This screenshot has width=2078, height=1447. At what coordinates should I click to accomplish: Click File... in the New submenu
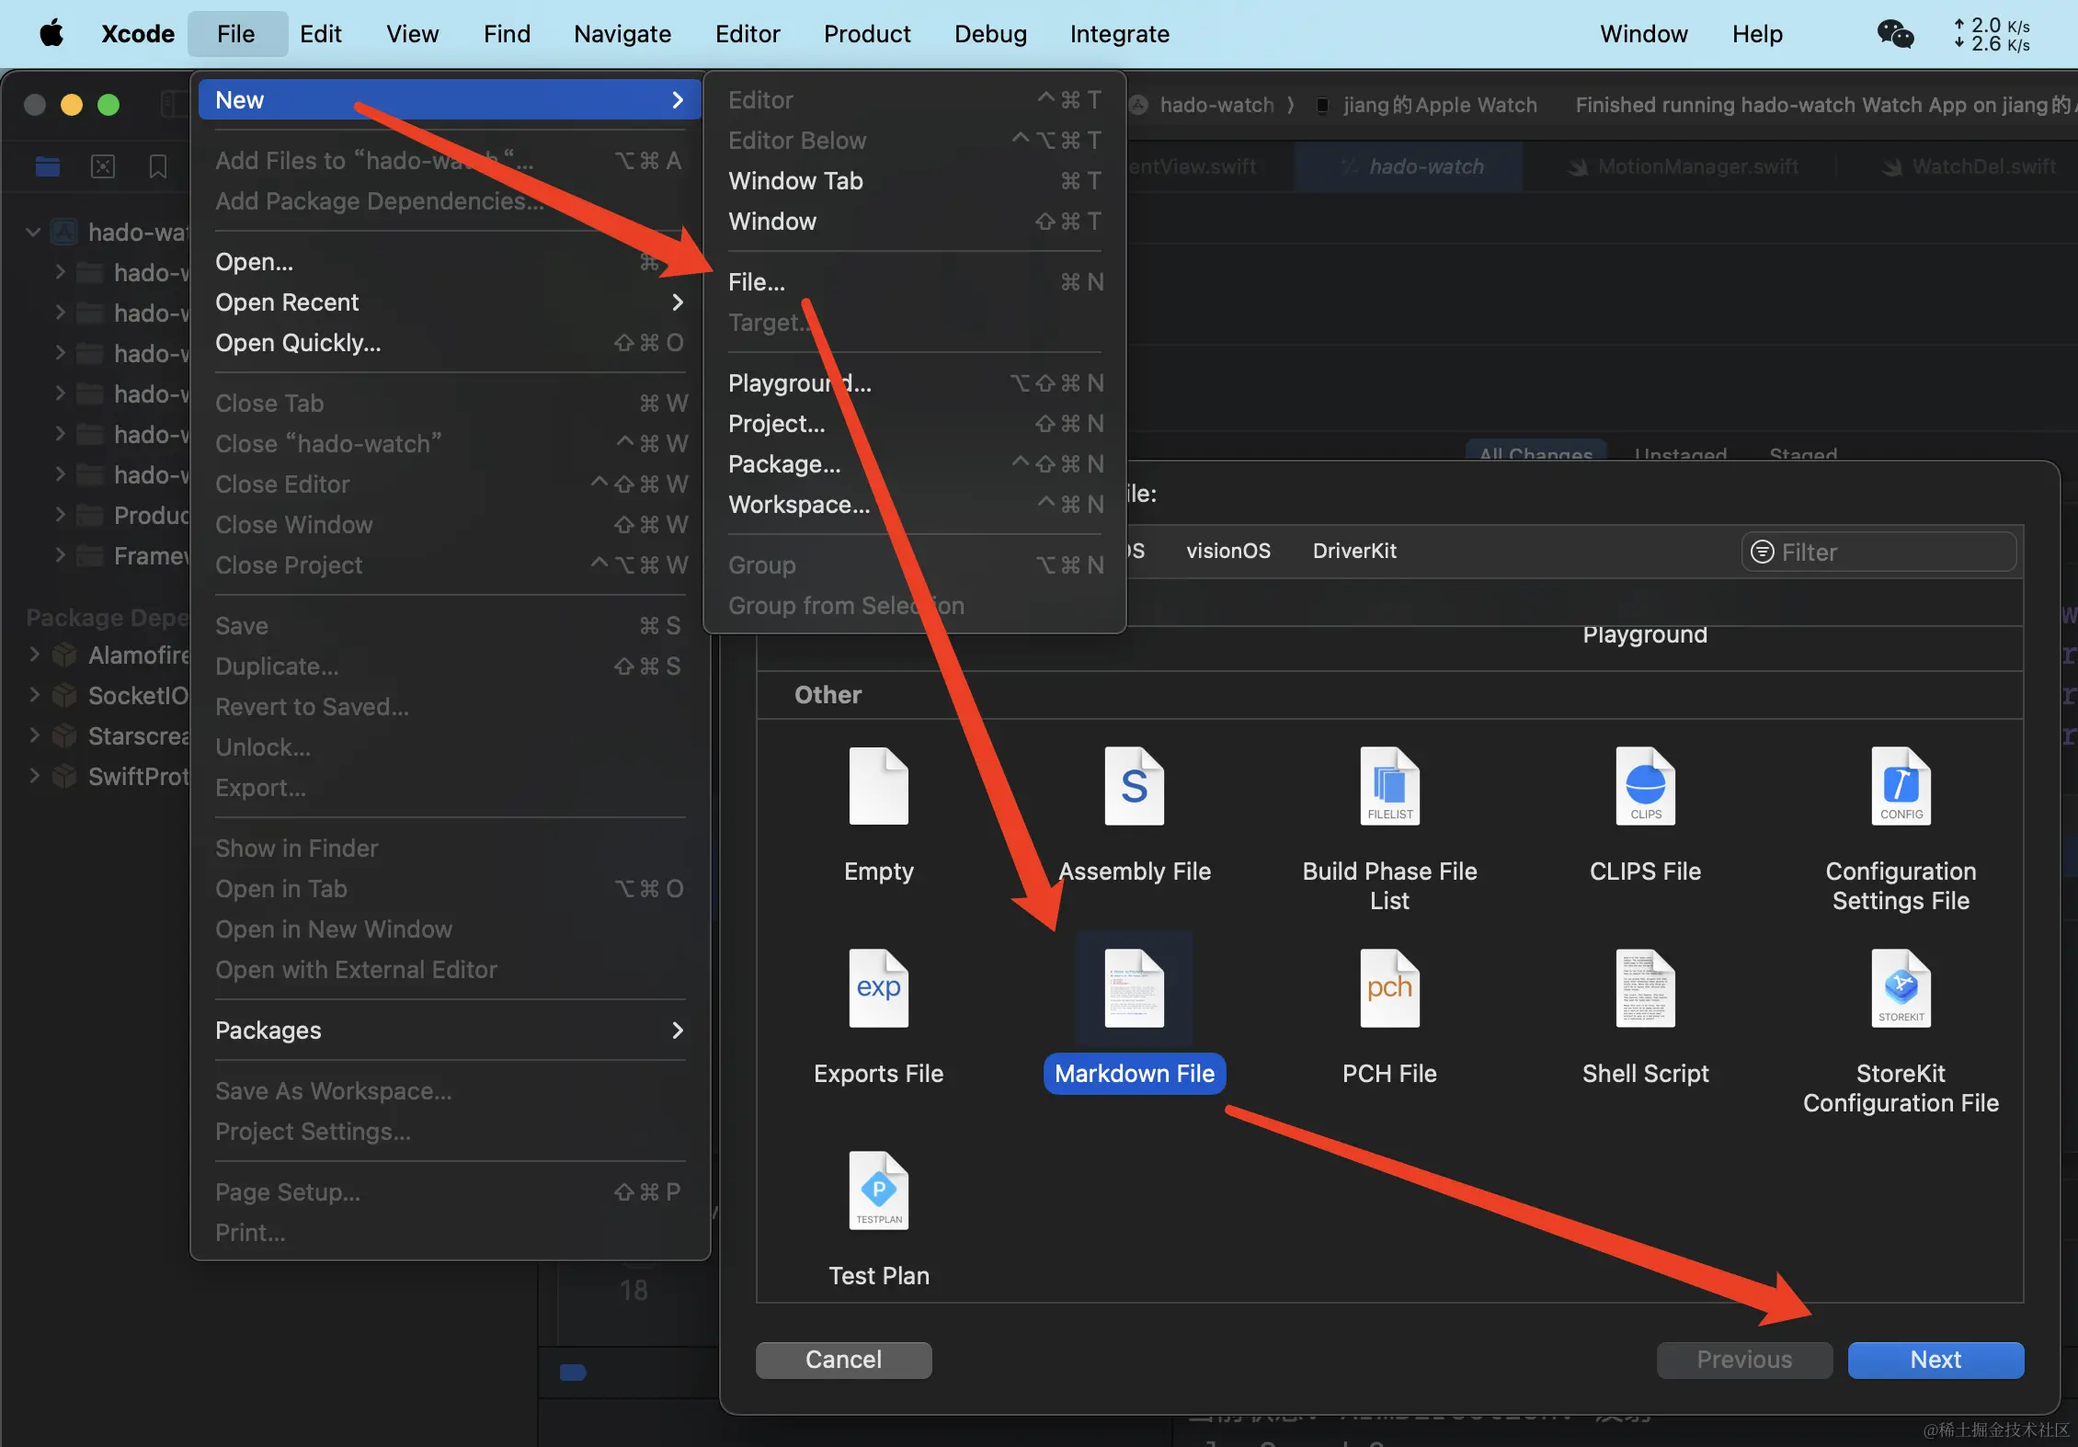pyautogui.click(x=757, y=282)
